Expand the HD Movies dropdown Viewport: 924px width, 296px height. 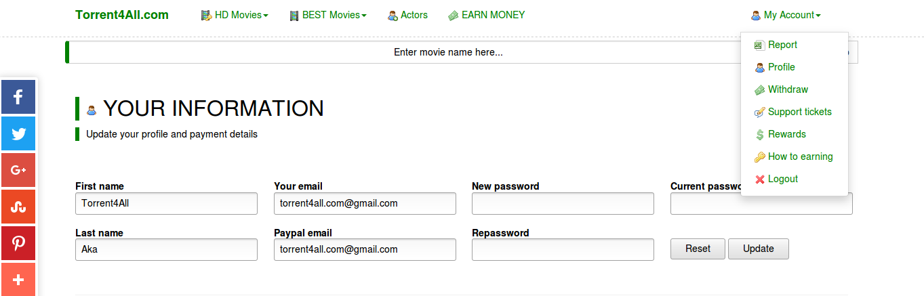tap(235, 15)
